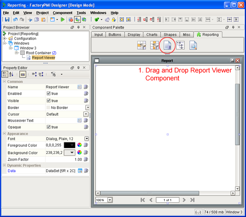Uncheck the Enabled true checkbox

(48, 93)
